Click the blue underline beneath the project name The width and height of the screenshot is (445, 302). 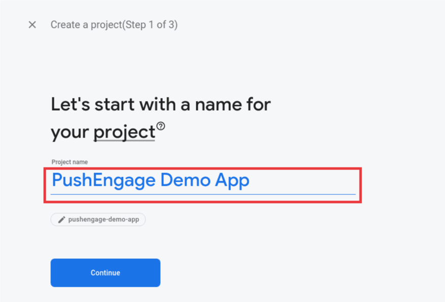(202, 194)
